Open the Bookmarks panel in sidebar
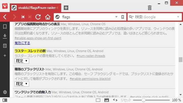 [5, 27]
